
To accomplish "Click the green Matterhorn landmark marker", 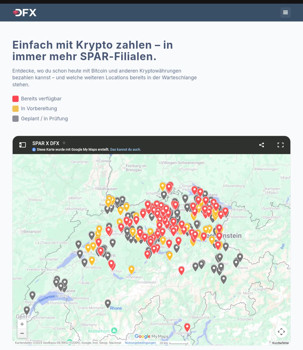I will (x=114, y=331).
